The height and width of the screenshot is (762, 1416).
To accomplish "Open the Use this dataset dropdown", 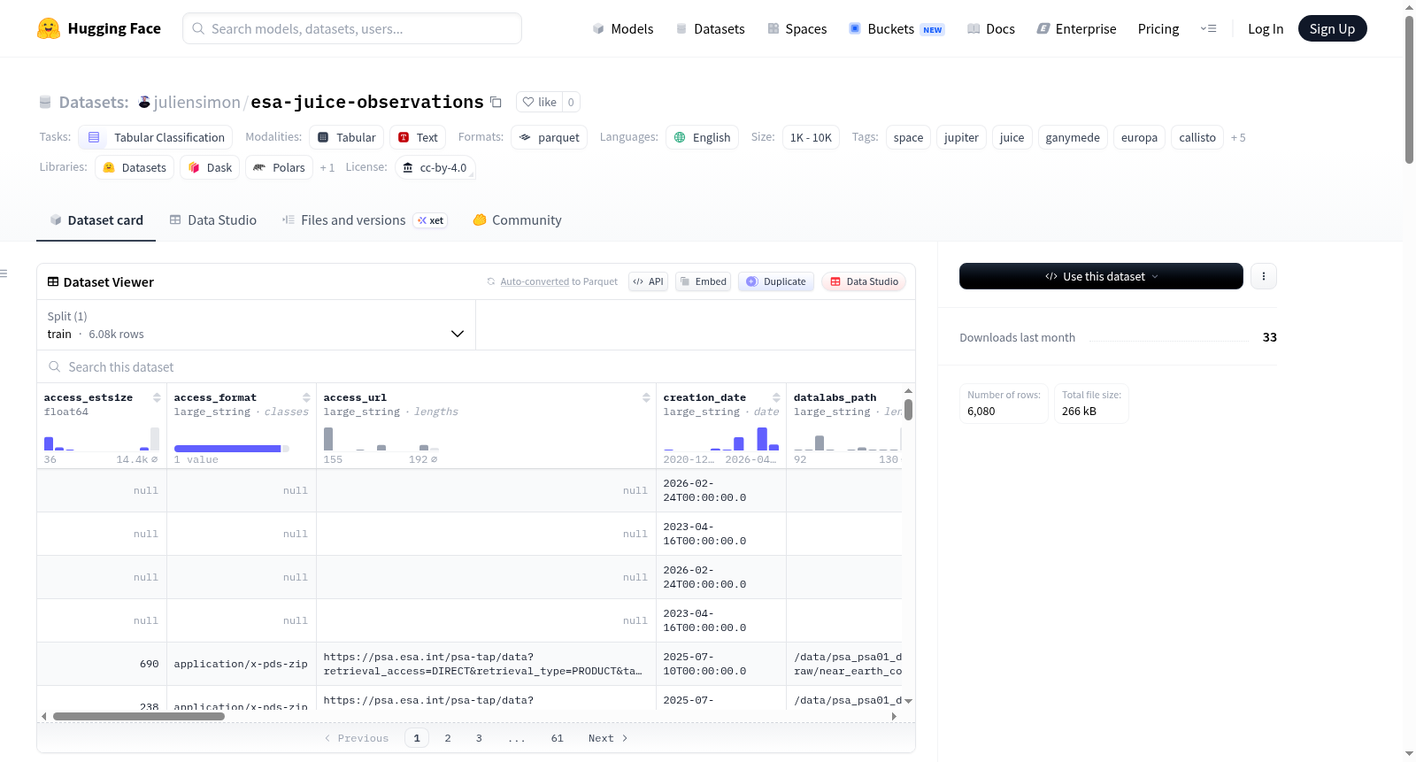I will (1101, 276).
